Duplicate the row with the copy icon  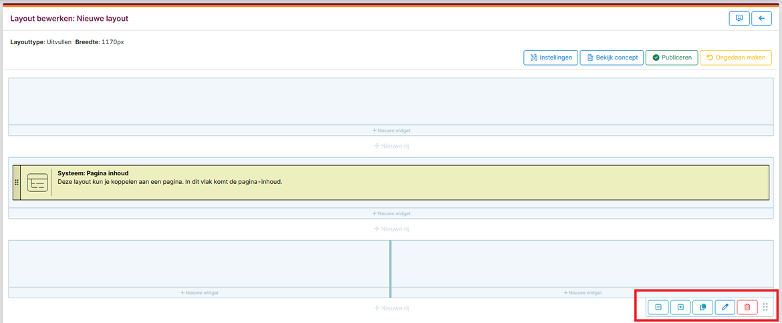(702, 307)
